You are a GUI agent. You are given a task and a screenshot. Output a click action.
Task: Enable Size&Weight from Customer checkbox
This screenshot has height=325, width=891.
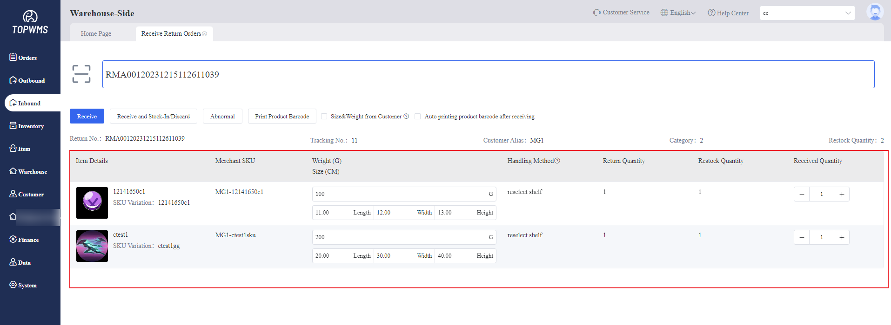click(x=324, y=117)
